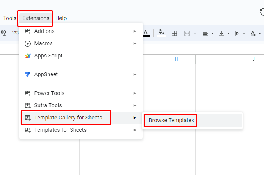Select Sutra Tools menu entry
The width and height of the screenshot is (264, 175).
point(81,105)
